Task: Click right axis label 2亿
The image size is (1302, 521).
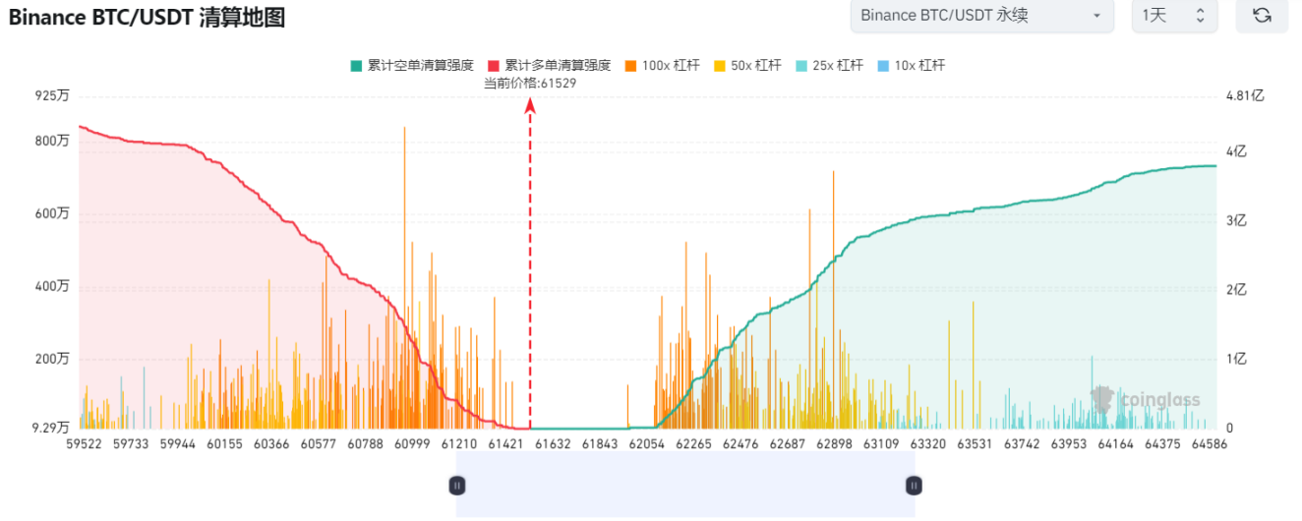Action: tap(1235, 290)
